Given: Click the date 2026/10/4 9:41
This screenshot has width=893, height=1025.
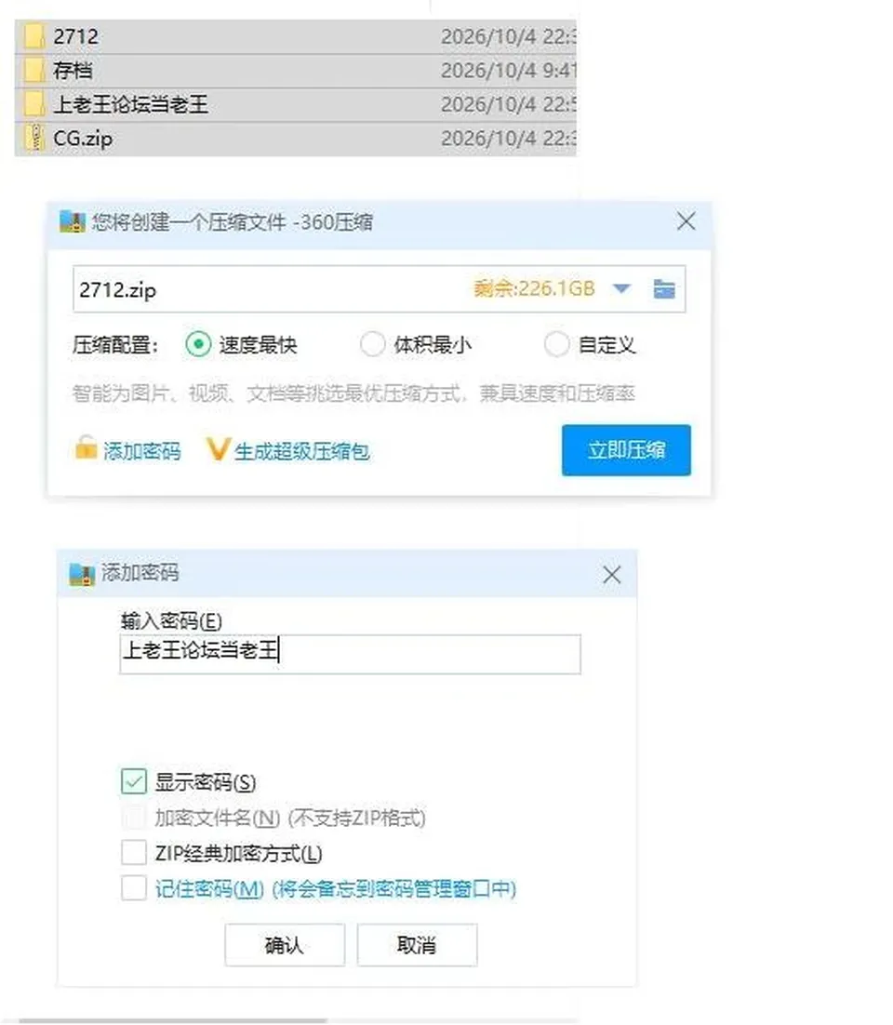Looking at the screenshot, I should [x=508, y=71].
